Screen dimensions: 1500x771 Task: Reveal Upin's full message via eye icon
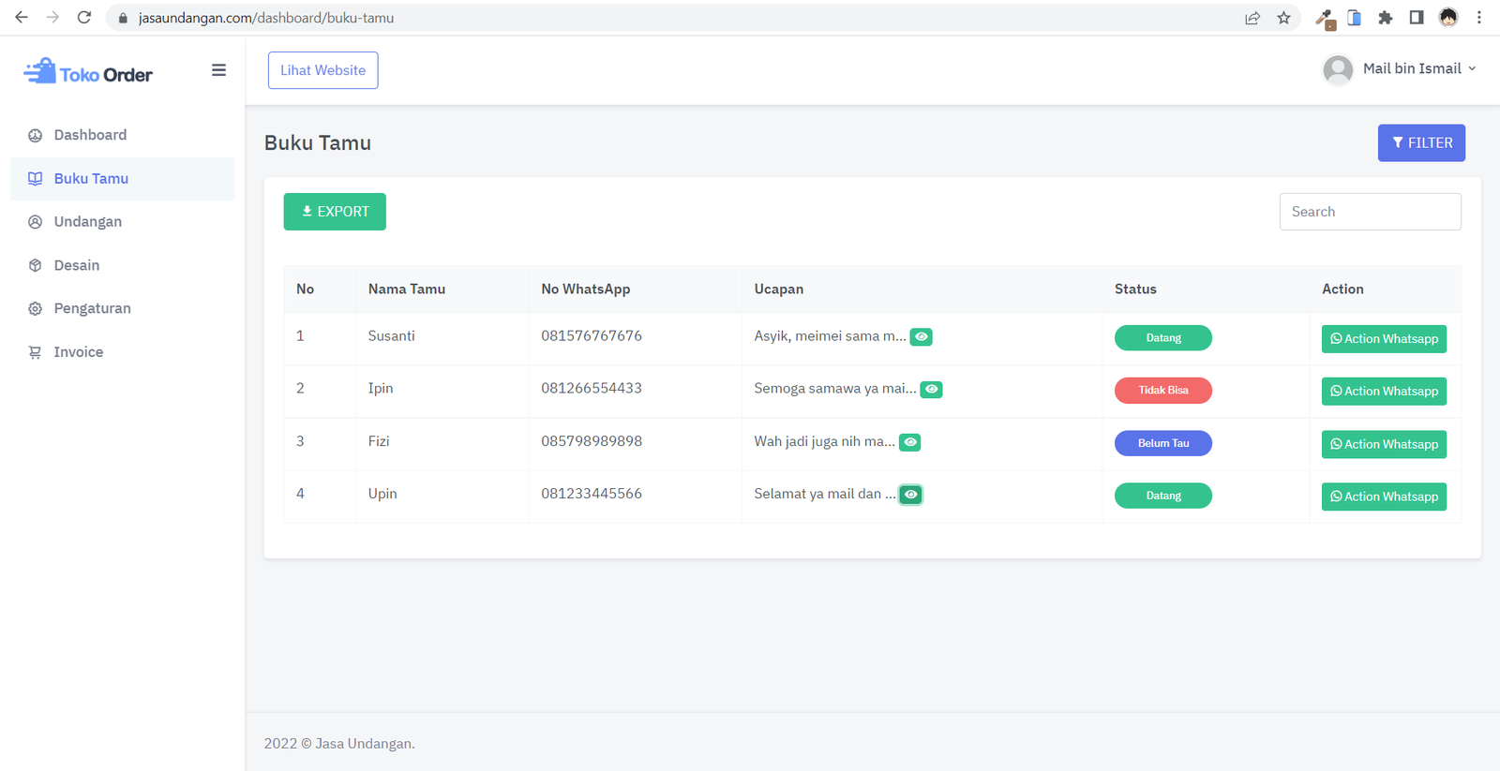pyautogui.click(x=910, y=495)
